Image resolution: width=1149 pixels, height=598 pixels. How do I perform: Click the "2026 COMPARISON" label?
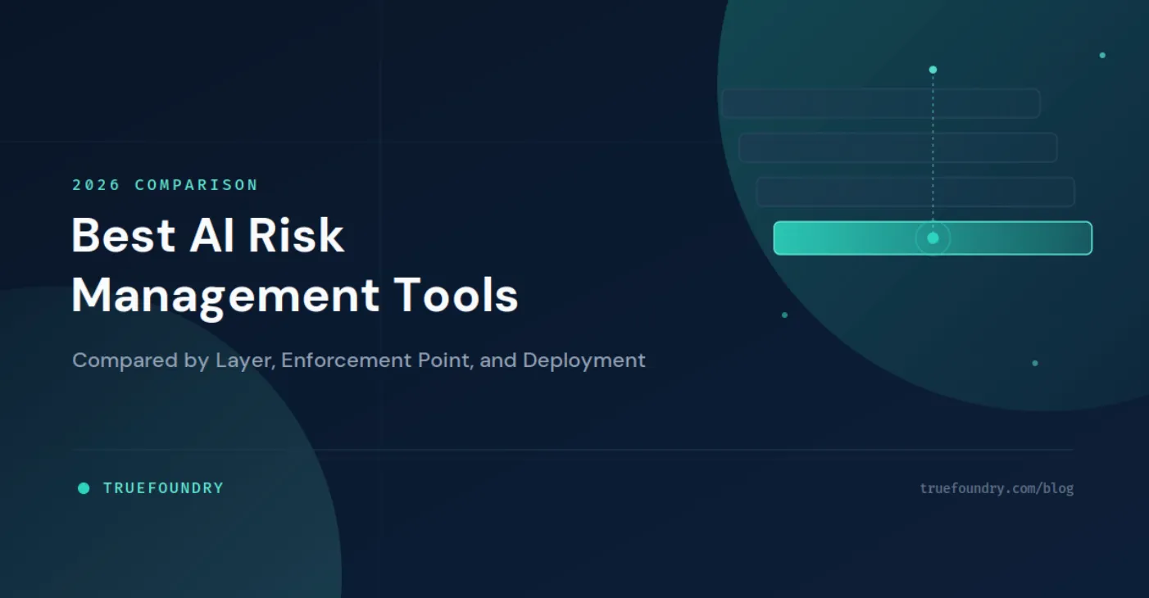tap(165, 185)
